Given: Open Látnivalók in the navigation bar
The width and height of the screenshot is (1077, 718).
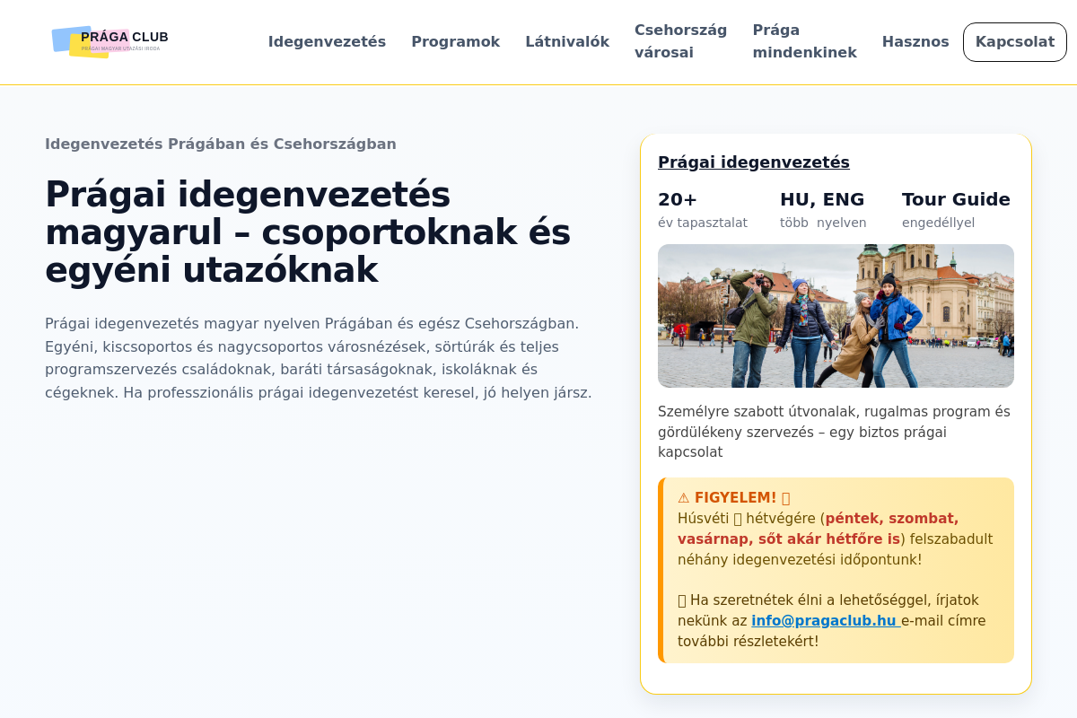Looking at the screenshot, I should (567, 42).
